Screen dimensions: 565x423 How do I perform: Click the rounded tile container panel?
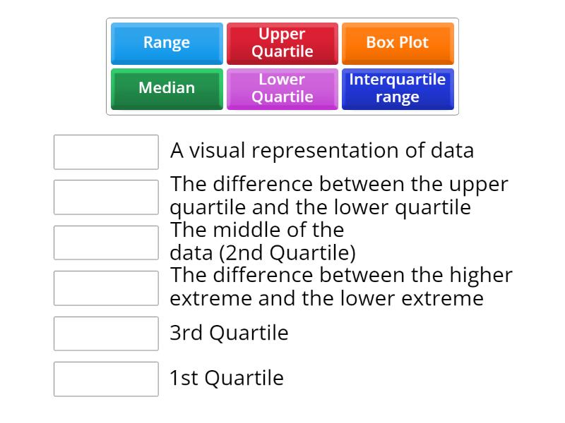282,67
